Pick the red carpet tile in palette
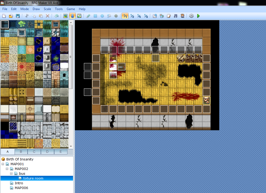Screen dimensions: 266x193 point(22,67)
